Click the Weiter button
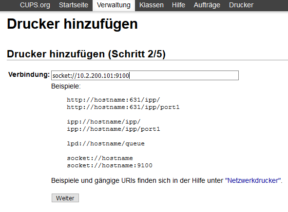 (x=65, y=198)
